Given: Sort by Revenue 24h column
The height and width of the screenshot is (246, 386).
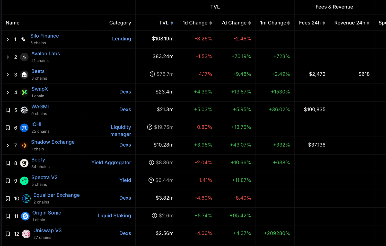Looking at the screenshot, I should [x=352, y=23].
